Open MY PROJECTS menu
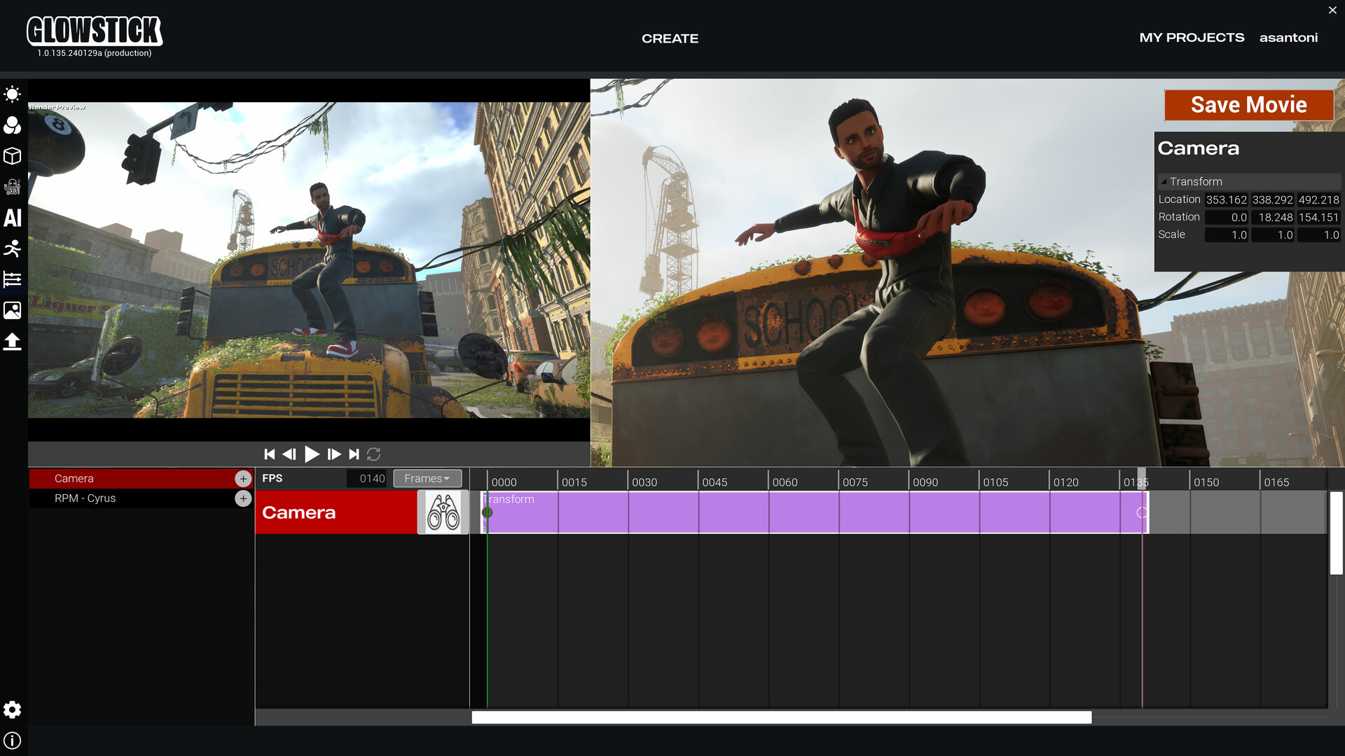The image size is (1345, 756). coord(1192,38)
